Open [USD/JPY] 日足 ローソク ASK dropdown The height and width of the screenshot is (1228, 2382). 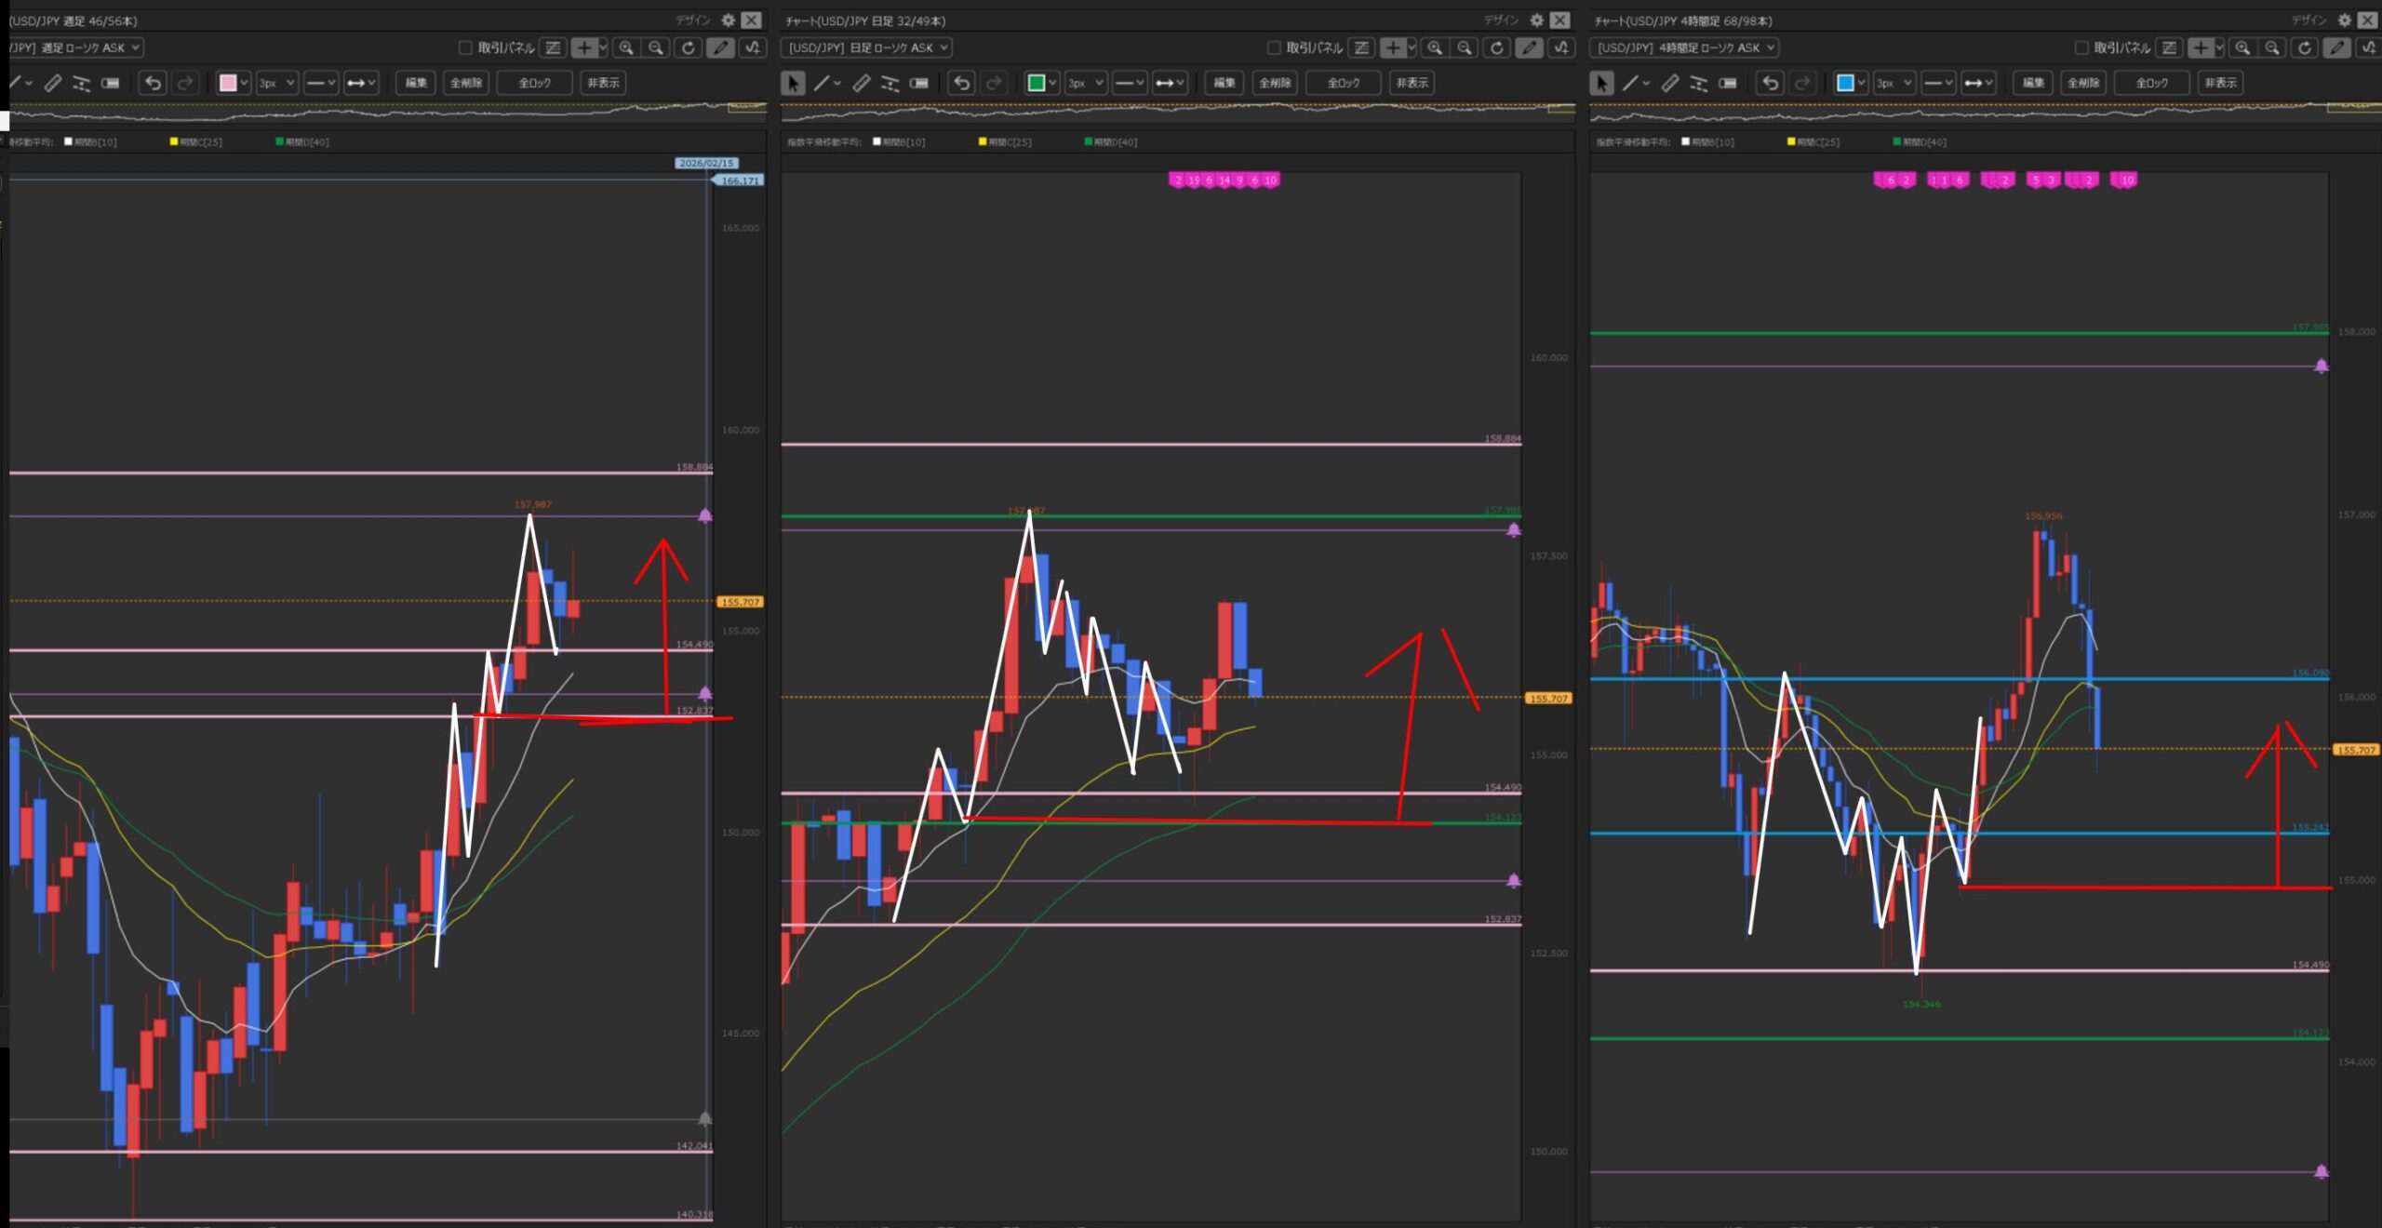coord(867,47)
